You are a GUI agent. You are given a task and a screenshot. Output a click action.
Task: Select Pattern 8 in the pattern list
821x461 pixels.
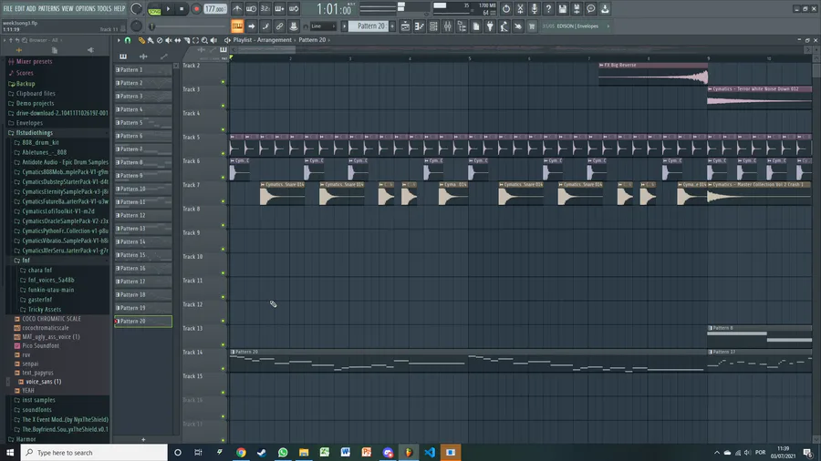pyautogui.click(x=143, y=162)
